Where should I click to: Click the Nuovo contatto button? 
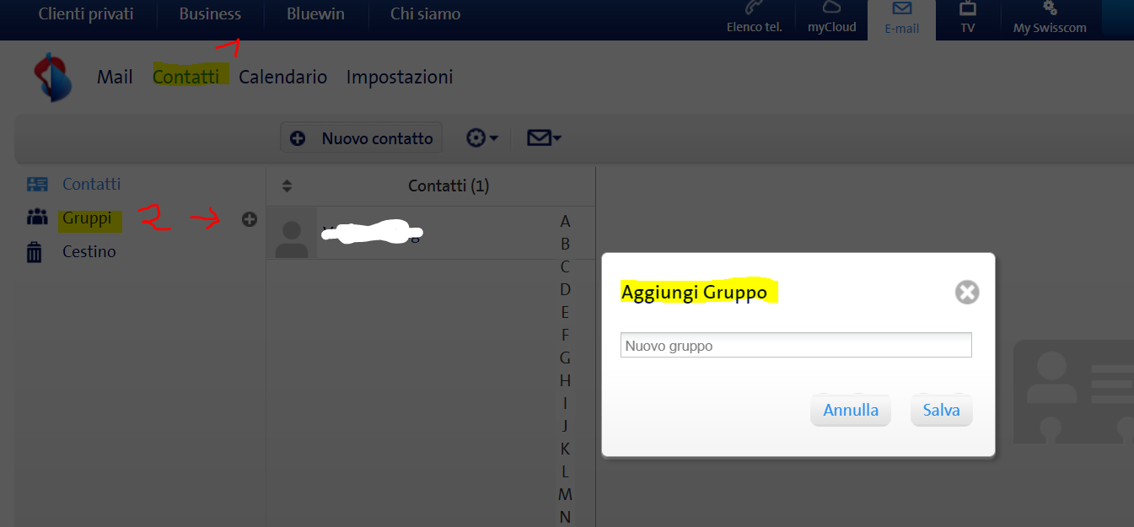point(362,138)
